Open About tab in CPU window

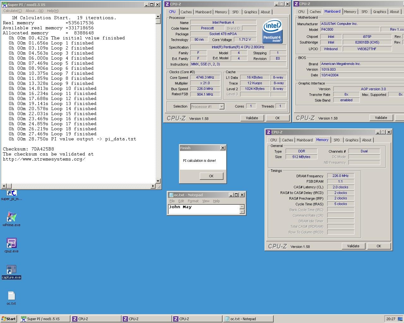point(265,12)
